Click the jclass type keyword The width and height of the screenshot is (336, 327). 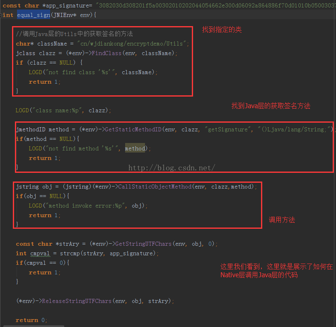26,53
